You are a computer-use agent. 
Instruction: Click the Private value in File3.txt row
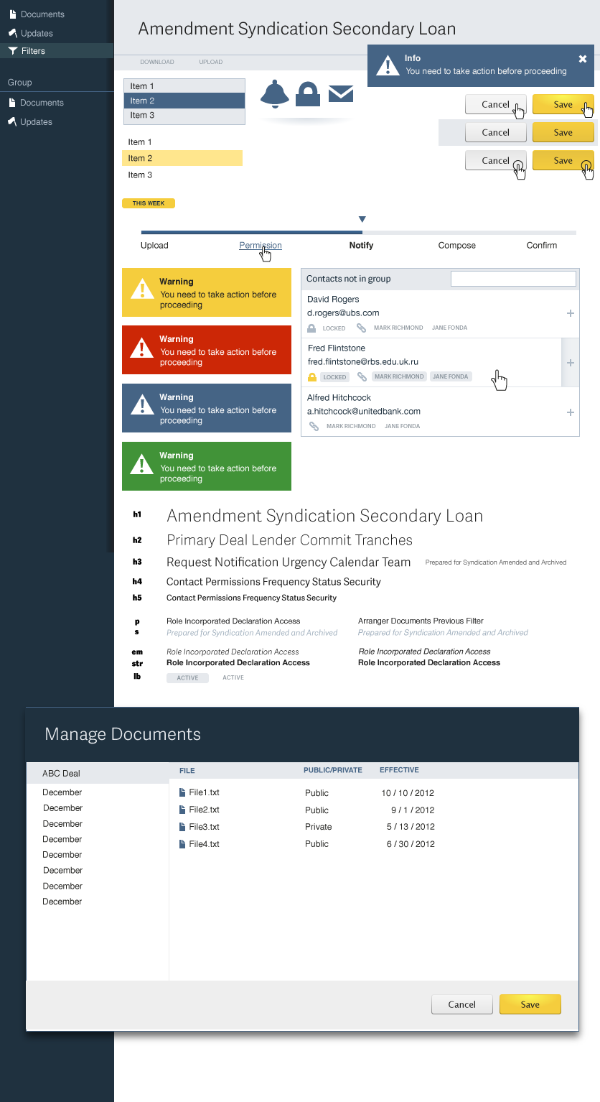coord(319,827)
